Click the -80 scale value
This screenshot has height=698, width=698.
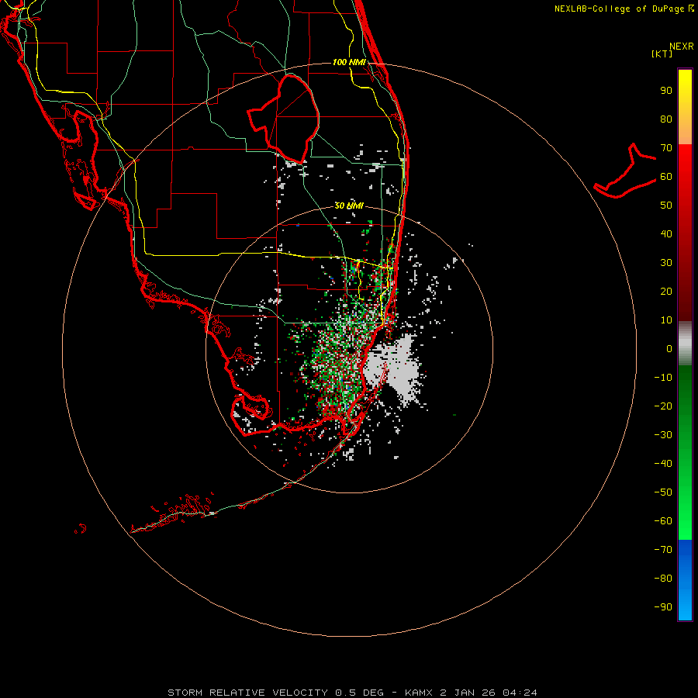[x=663, y=579]
